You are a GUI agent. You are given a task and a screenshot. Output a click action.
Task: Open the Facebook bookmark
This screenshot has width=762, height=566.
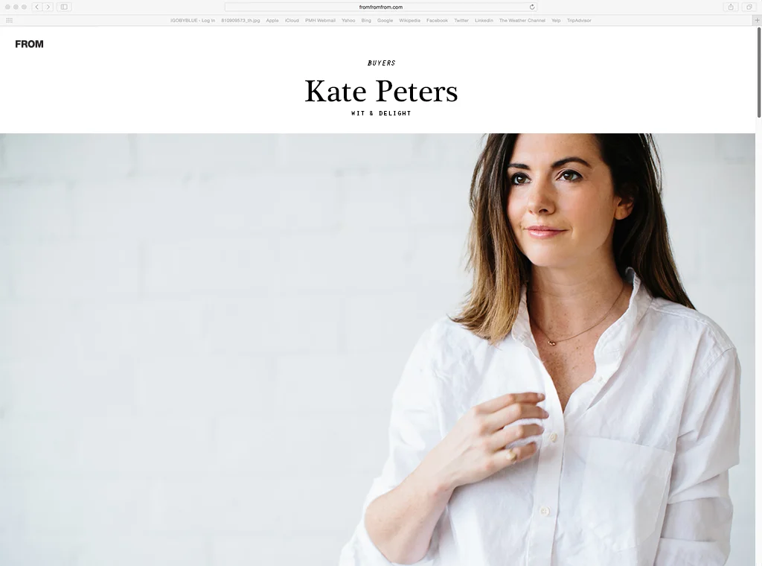point(437,20)
